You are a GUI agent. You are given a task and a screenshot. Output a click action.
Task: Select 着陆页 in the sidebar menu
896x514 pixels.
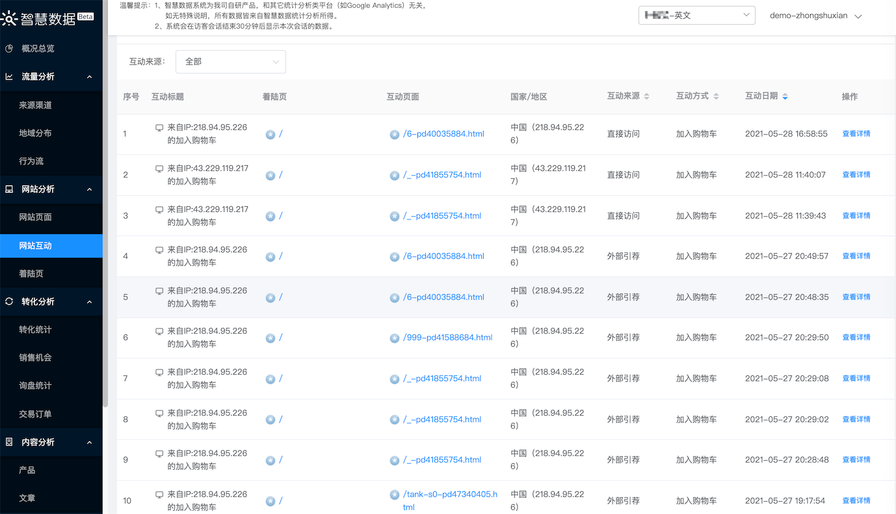coord(31,274)
